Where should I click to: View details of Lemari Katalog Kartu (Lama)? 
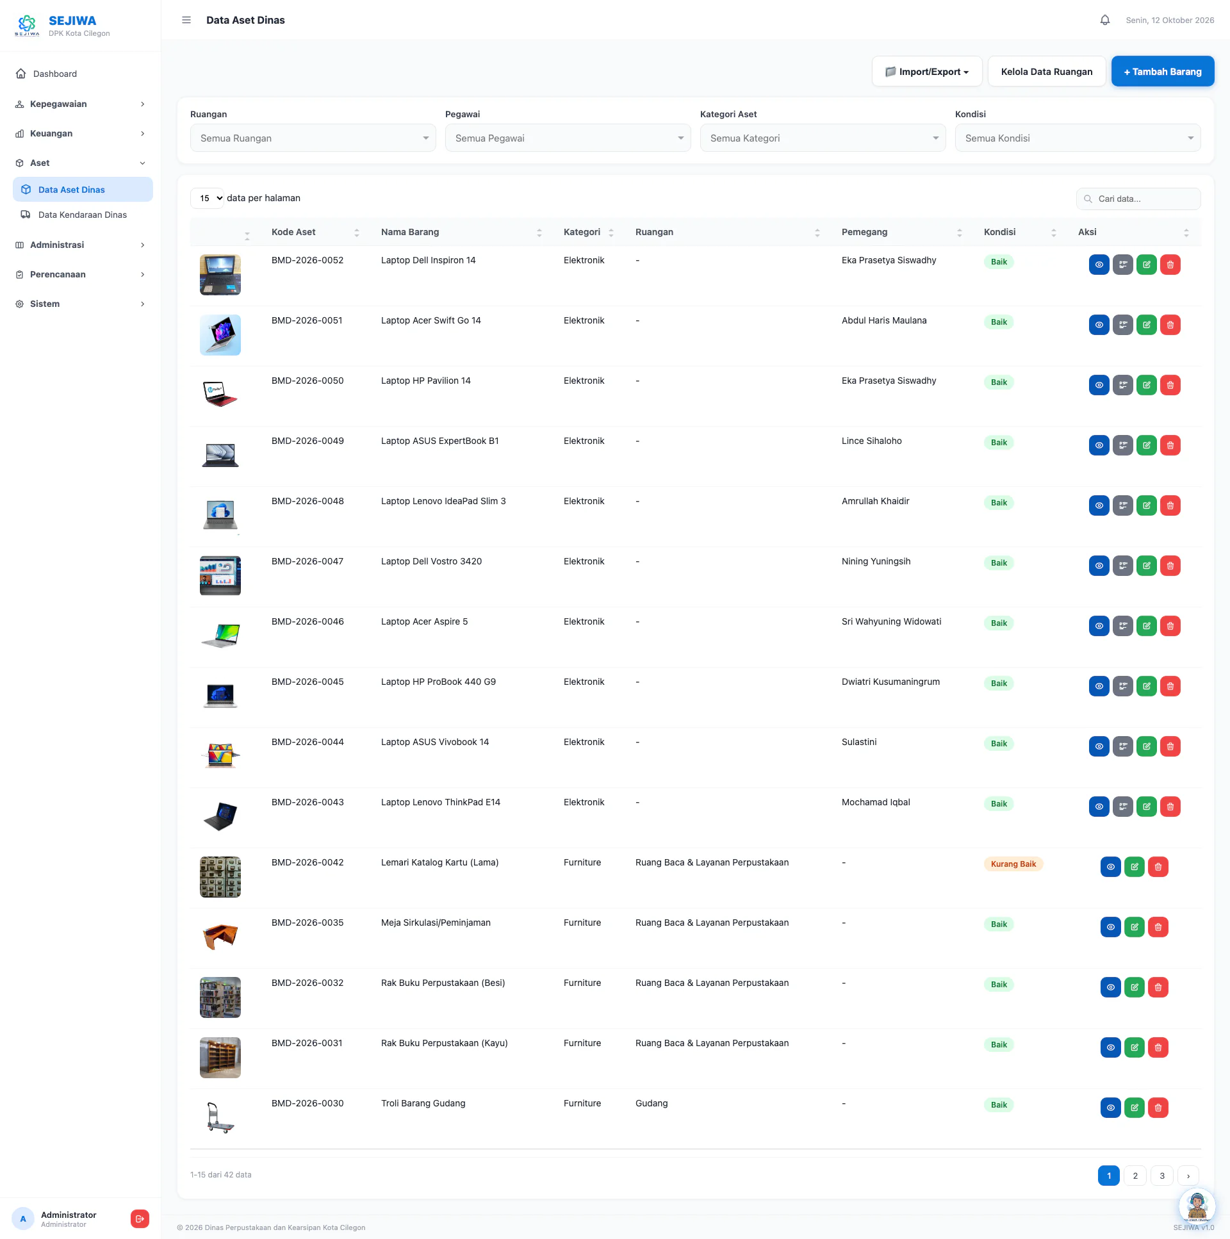[1110, 867]
